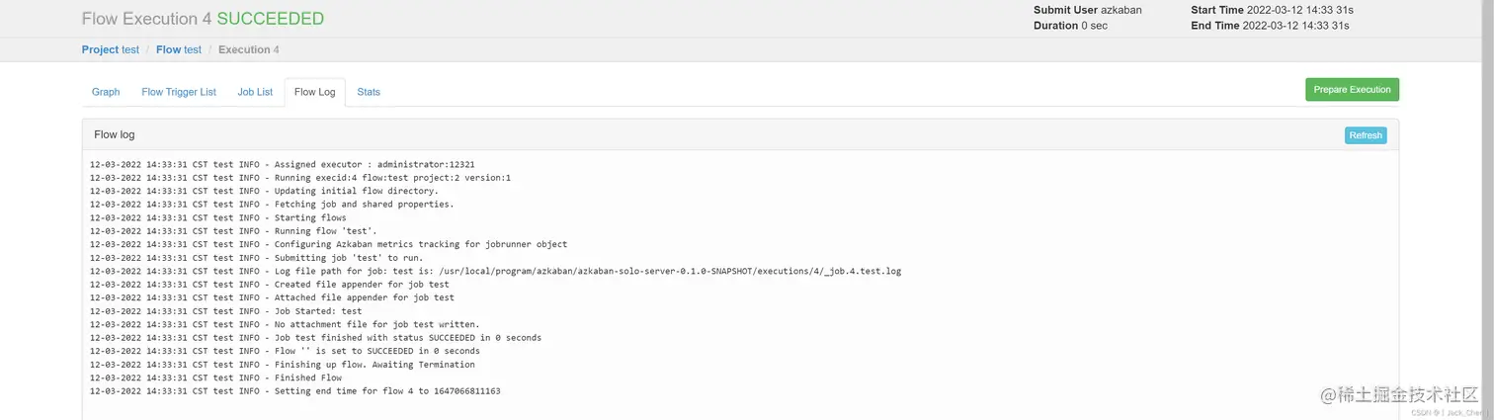Click the 'Finishing up flow. Awaiting Termination' line
The height and width of the screenshot is (420, 1494).
pos(283,365)
